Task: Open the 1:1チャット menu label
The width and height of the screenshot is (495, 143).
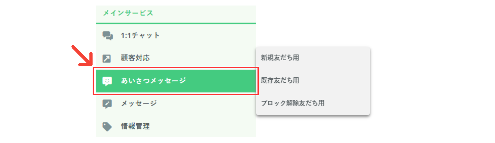Action: tap(140, 36)
